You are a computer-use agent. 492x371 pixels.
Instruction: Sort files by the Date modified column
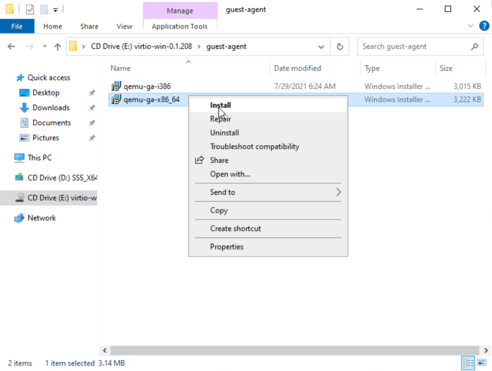pos(297,68)
